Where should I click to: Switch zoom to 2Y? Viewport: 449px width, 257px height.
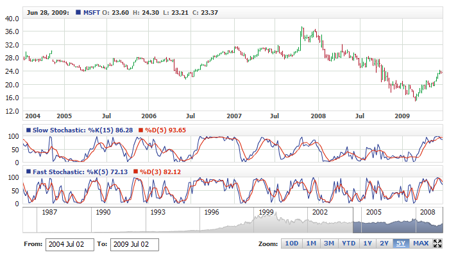pos(384,244)
